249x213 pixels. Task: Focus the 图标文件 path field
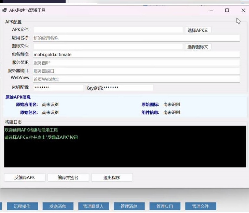[x=108, y=46]
